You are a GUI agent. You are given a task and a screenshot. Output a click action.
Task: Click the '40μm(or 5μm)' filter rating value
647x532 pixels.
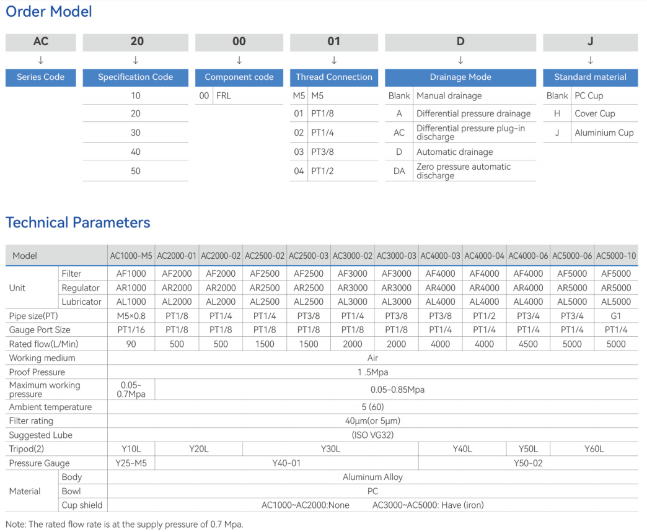click(x=372, y=421)
